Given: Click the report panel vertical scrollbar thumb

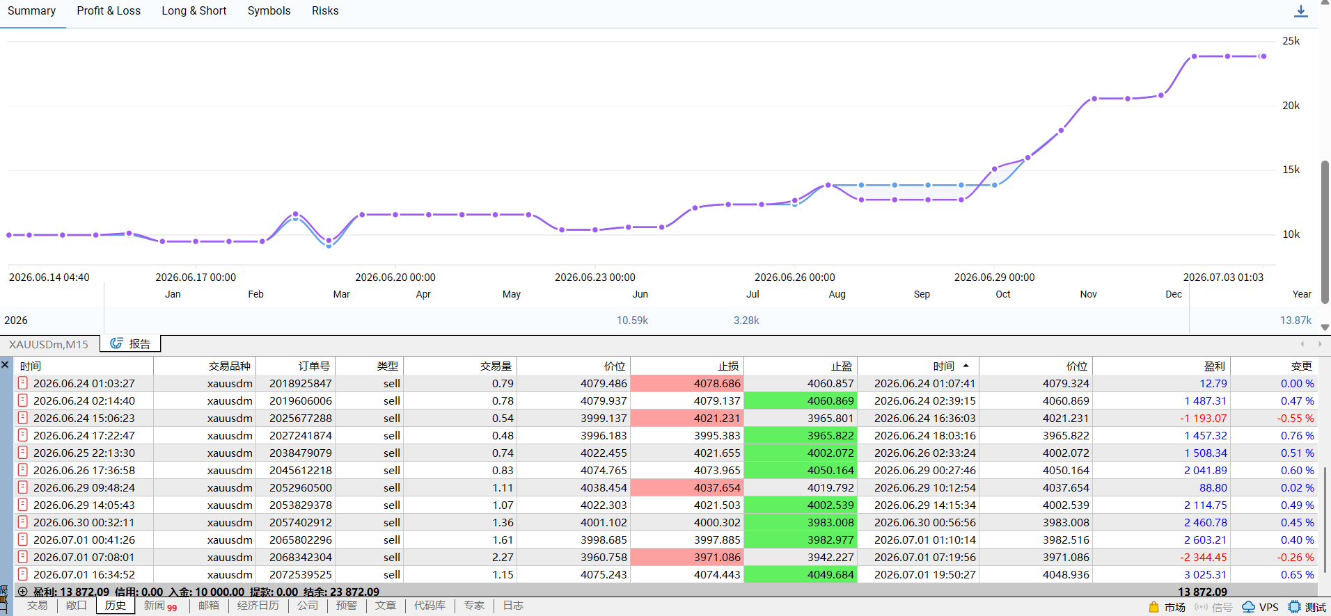Looking at the screenshot, I should [1325, 233].
